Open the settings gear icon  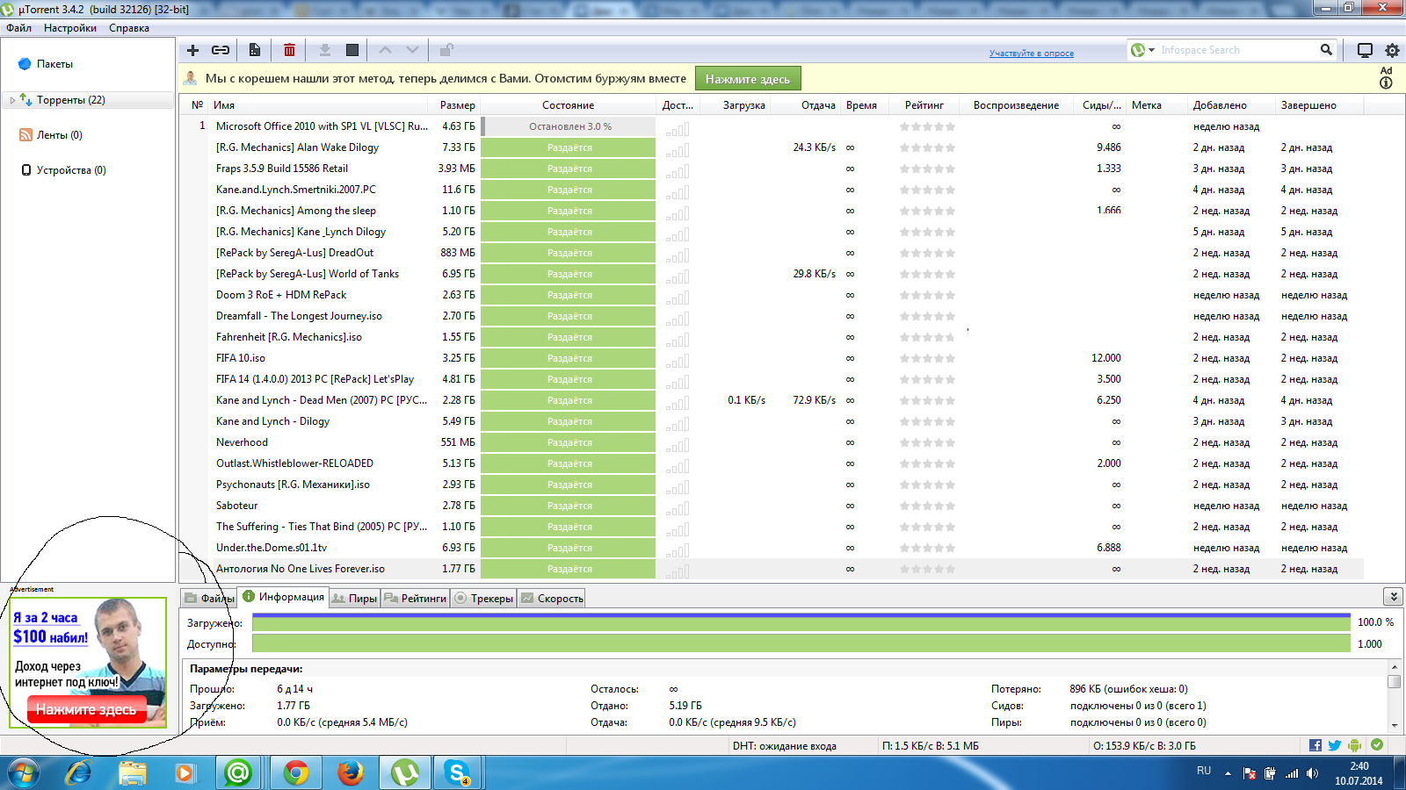1392,50
